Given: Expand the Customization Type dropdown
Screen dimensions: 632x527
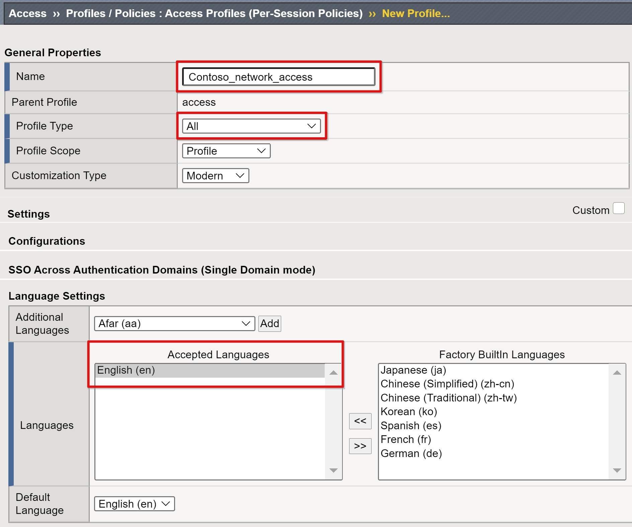Looking at the screenshot, I should [x=215, y=176].
